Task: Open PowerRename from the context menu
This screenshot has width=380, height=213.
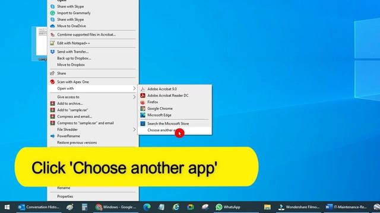Action: pos(93,136)
